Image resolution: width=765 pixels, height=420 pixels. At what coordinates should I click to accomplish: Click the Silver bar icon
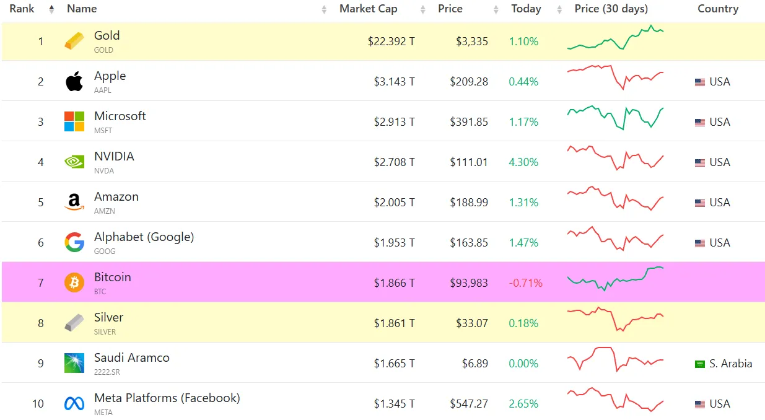point(74,323)
